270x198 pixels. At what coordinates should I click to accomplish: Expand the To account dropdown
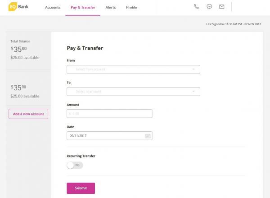[133, 92]
